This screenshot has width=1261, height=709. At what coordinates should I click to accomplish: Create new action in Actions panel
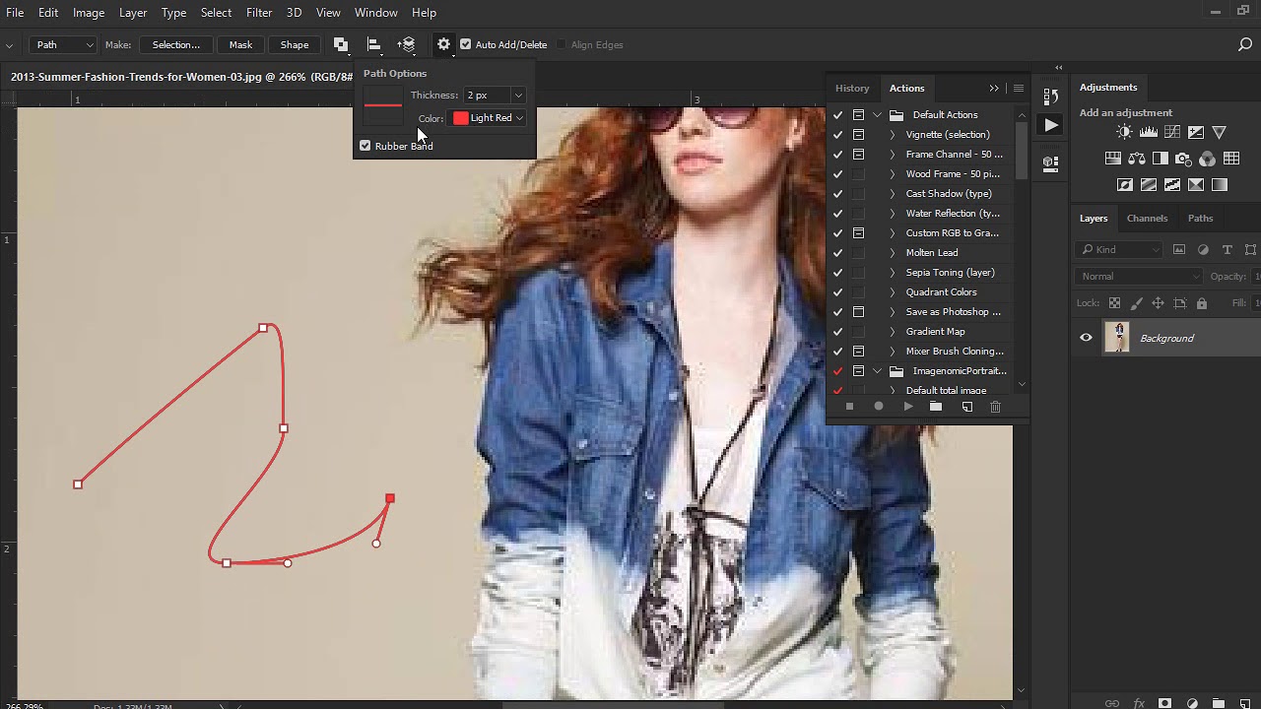(966, 407)
